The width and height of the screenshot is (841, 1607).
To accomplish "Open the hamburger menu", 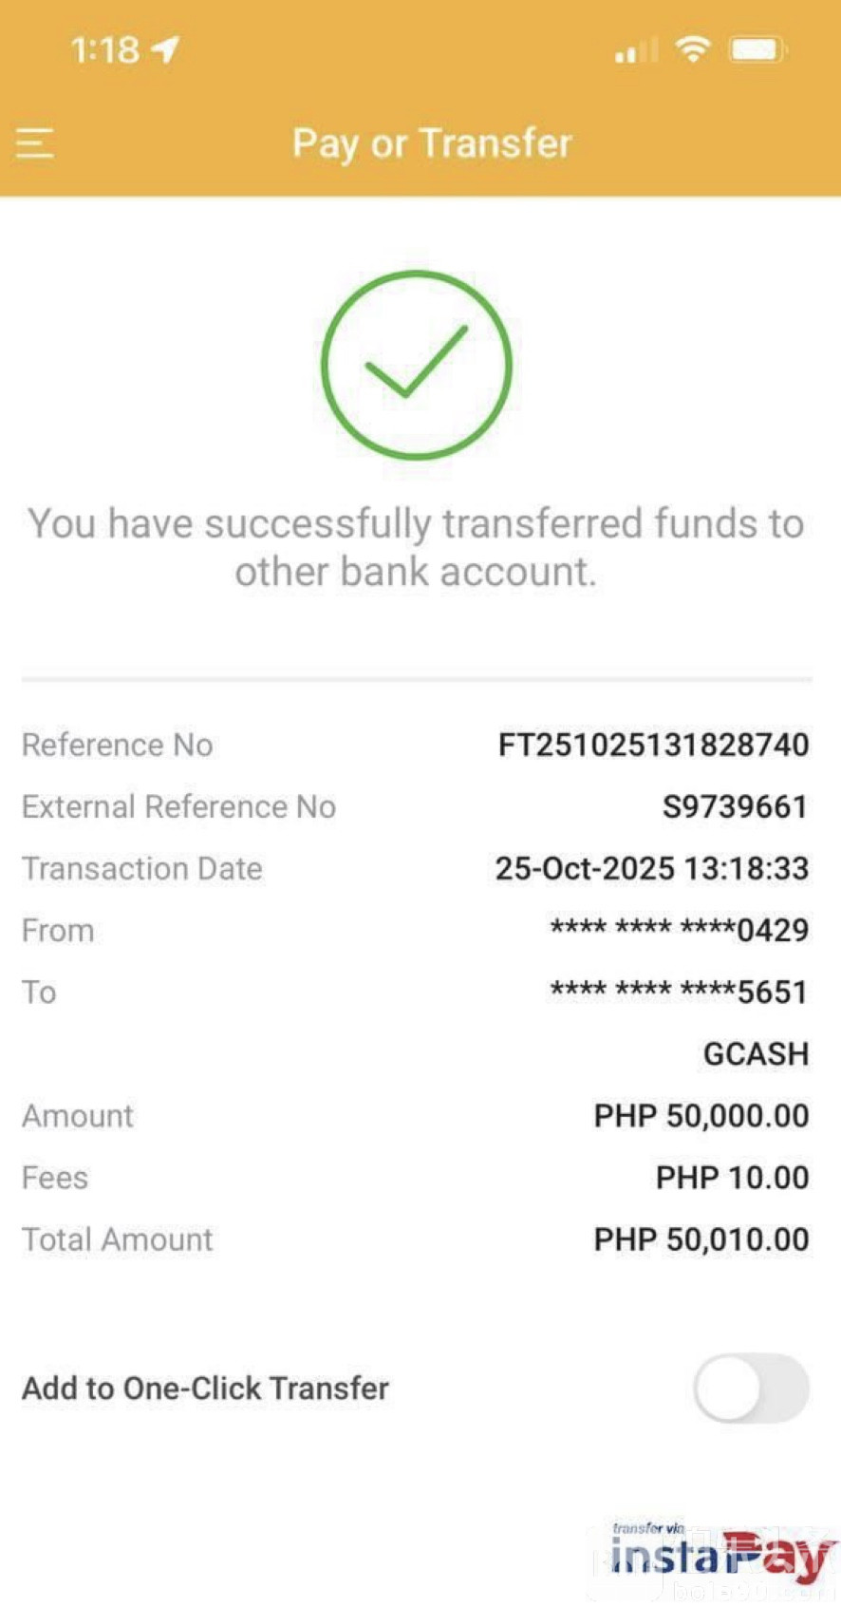I will click(35, 143).
